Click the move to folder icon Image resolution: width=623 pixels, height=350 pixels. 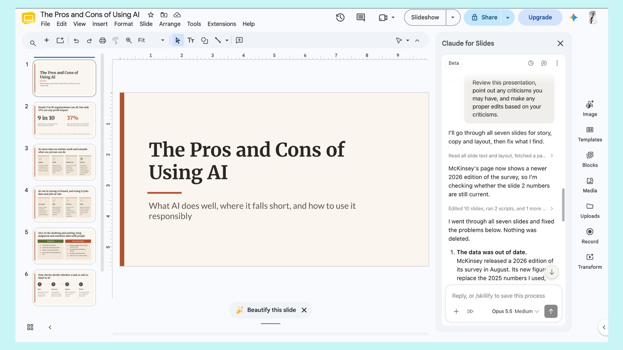(x=164, y=15)
